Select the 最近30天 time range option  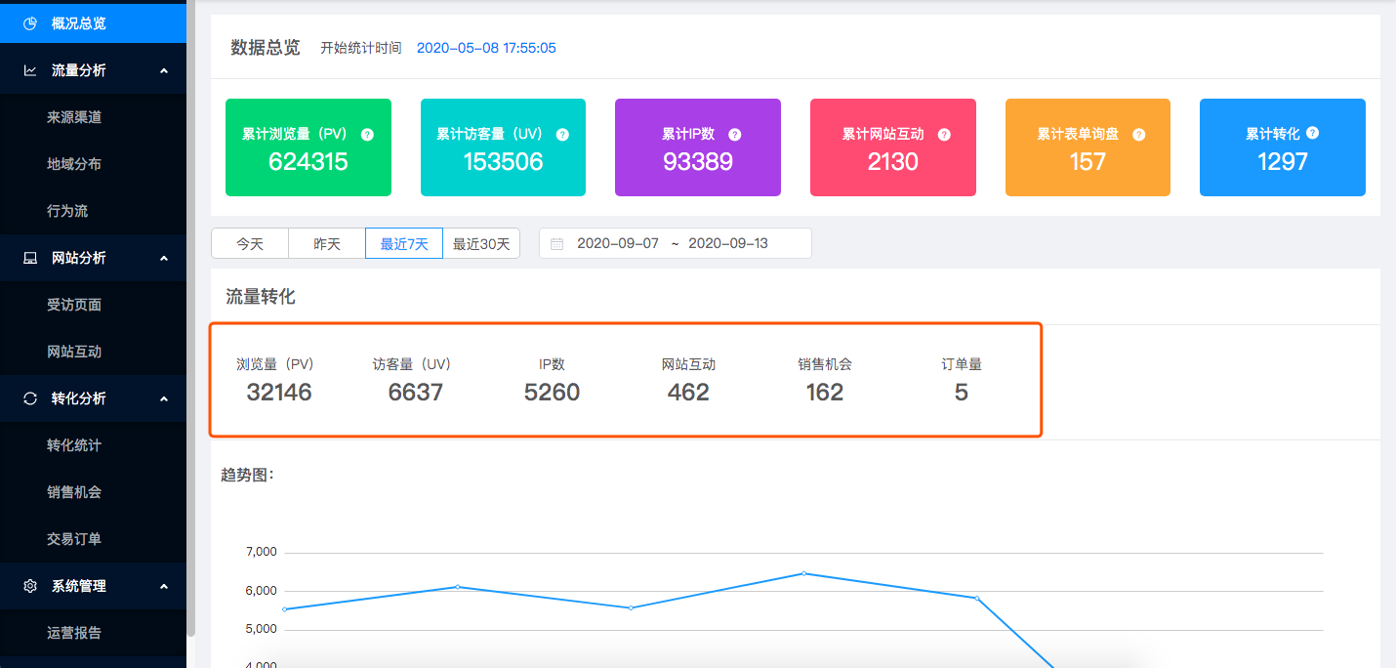tap(481, 243)
